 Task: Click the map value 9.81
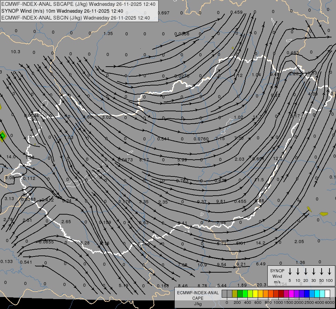[221, 201]
